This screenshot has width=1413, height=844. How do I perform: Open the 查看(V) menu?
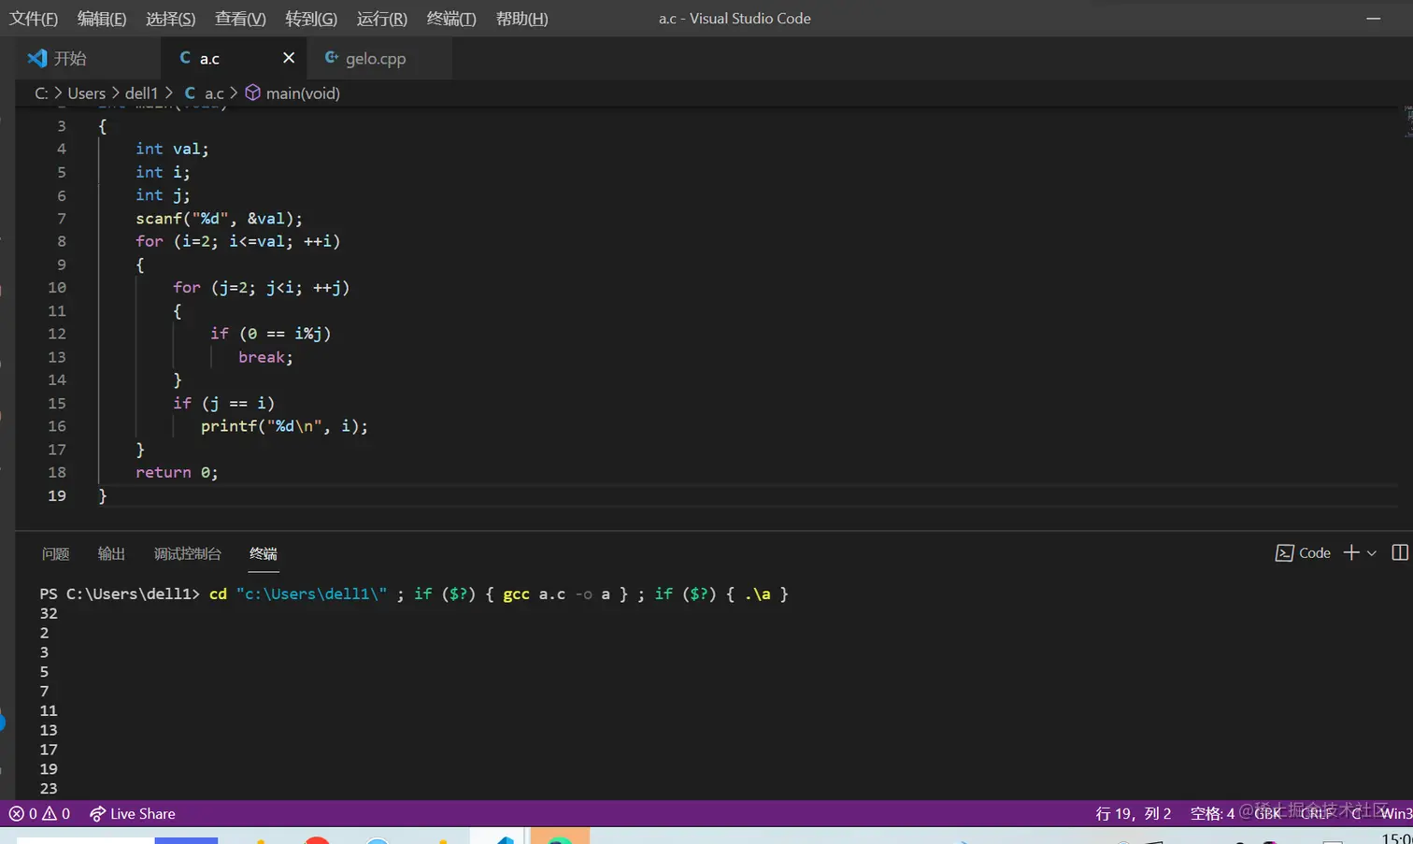click(x=240, y=19)
